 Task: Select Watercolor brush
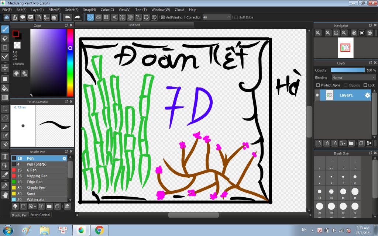pos(39,199)
